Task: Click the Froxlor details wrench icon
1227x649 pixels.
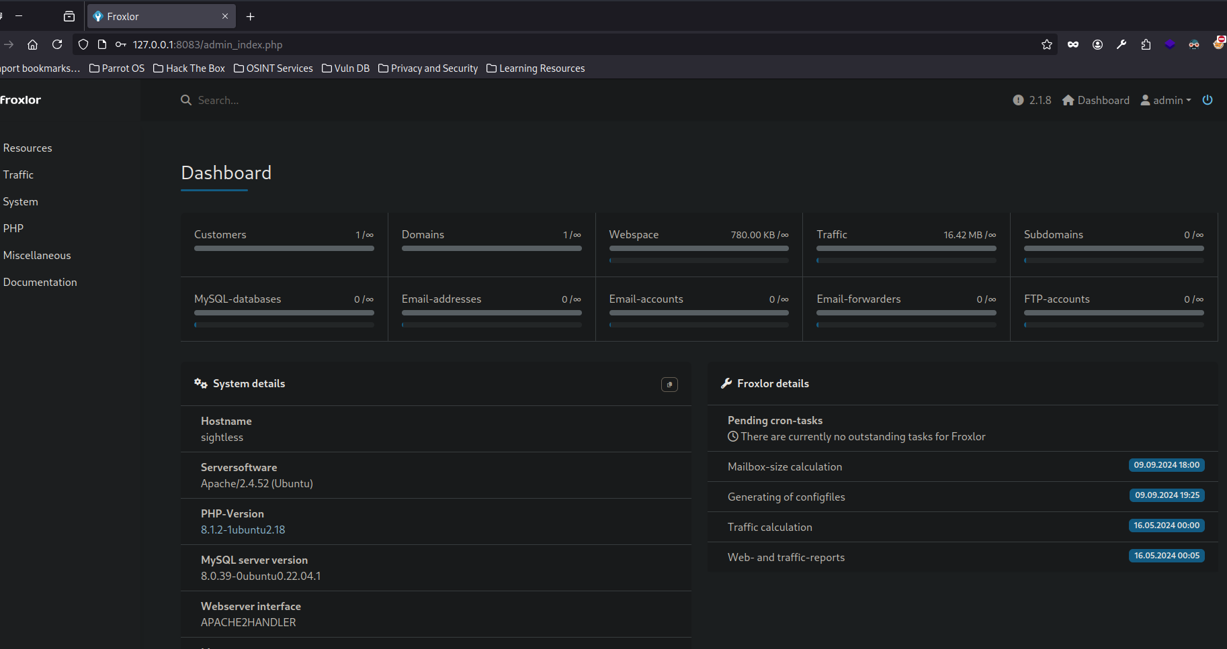Action: pos(726,383)
